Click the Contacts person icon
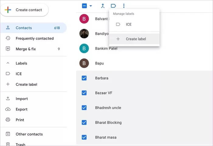Viewport: 213px width, 146px height. coord(8,28)
